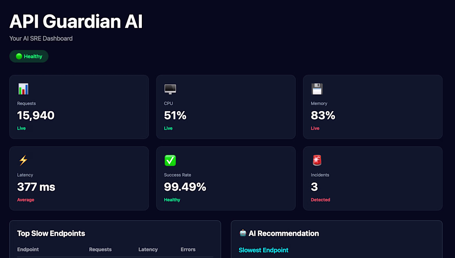This screenshot has height=258, width=455.
Task: Click the red Average label under latency
Action: click(x=26, y=200)
